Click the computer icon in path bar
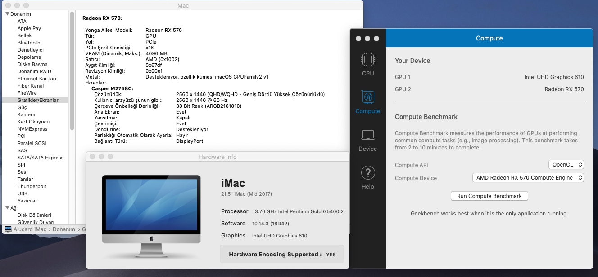The height and width of the screenshot is (277, 598). pos(8,229)
